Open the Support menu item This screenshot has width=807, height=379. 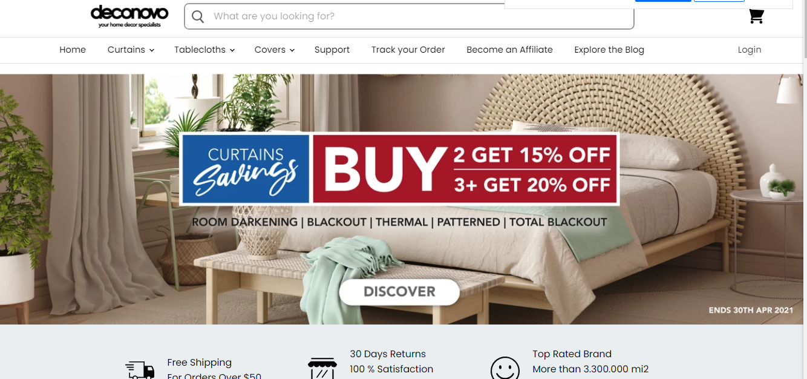pyautogui.click(x=332, y=50)
